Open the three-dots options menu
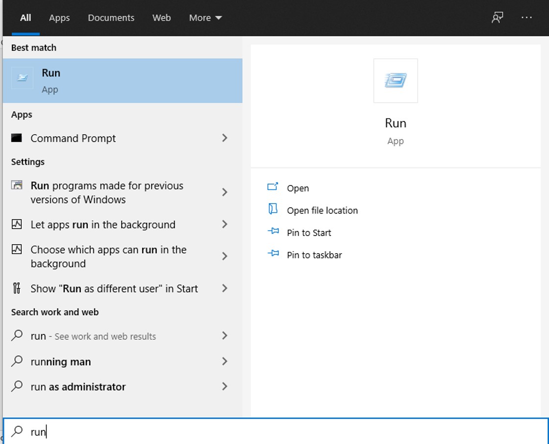 point(526,18)
